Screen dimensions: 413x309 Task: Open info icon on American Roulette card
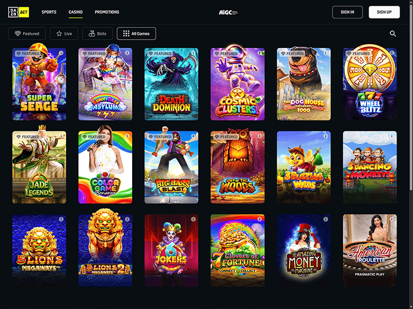click(x=392, y=219)
